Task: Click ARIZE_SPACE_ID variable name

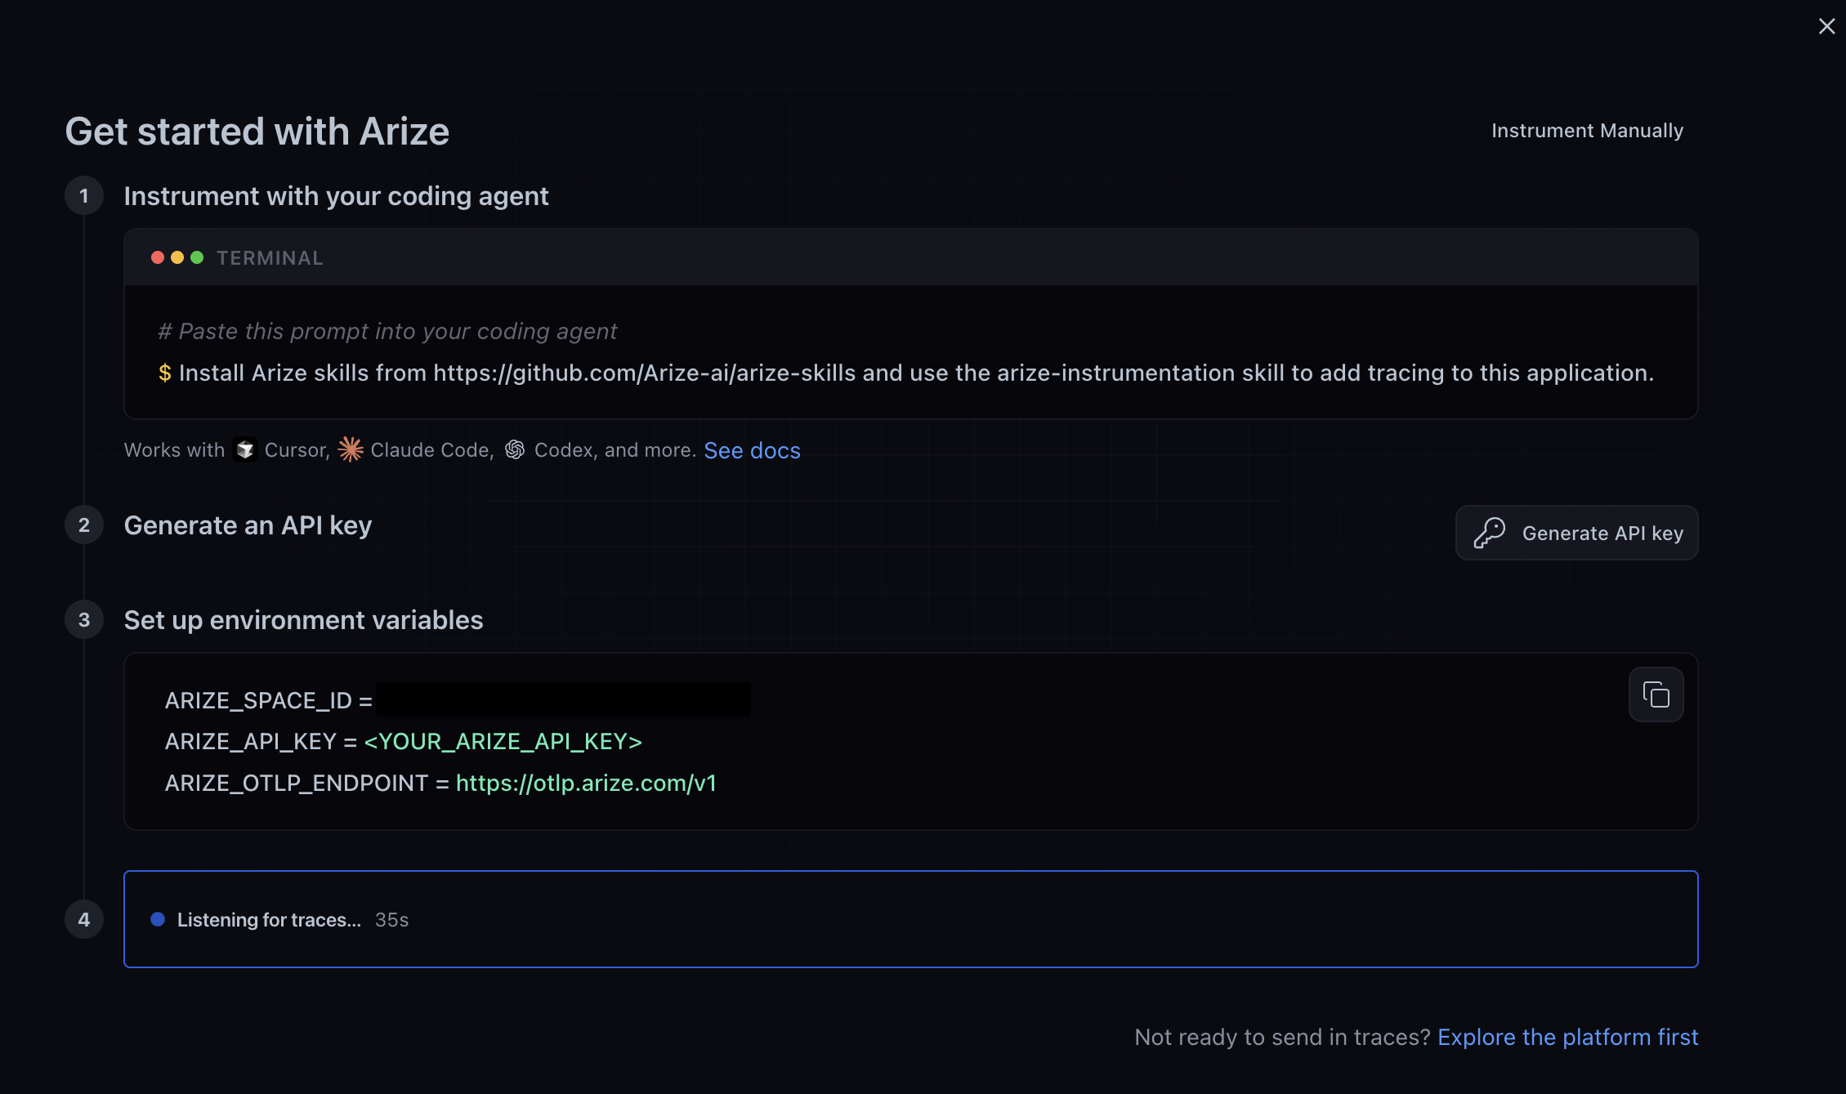Action: (x=258, y=700)
